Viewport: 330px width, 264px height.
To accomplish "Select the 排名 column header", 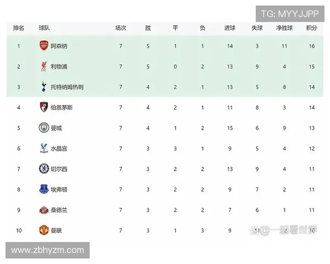I will tap(19, 28).
